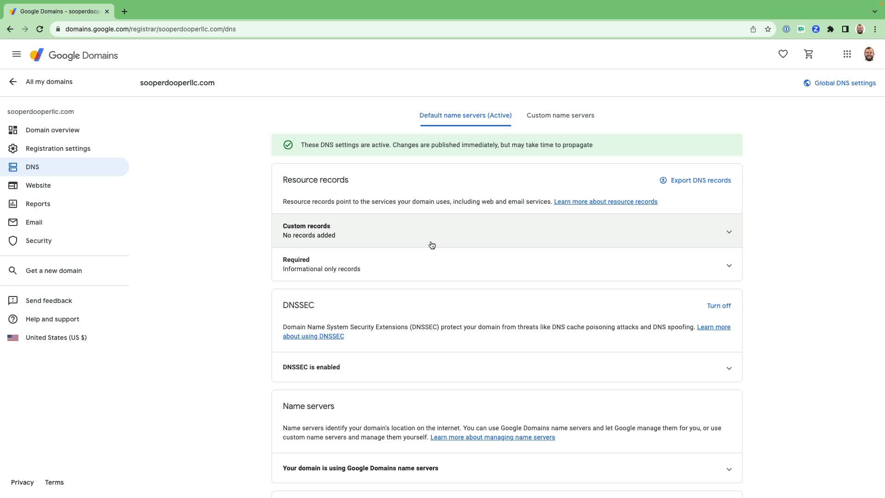Open the Google apps grid
The image size is (885, 498).
pos(847,54)
